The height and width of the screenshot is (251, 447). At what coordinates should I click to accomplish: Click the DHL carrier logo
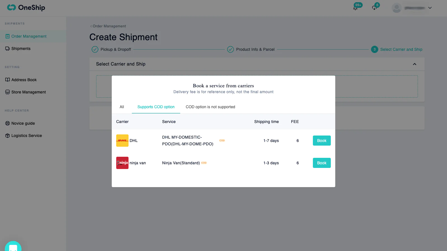tap(122, 141)
